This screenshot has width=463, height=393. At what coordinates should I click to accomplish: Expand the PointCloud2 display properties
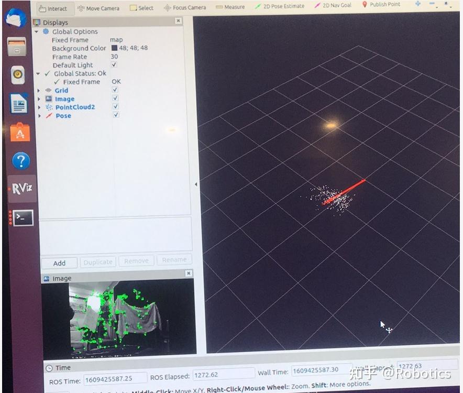tap(39, 107)
